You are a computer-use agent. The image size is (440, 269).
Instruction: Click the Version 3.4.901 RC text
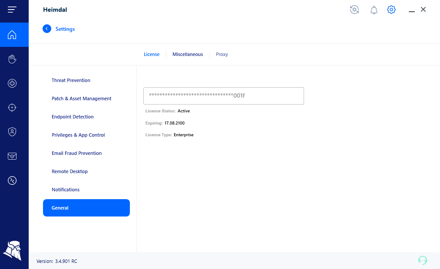[x=57, y=261]
